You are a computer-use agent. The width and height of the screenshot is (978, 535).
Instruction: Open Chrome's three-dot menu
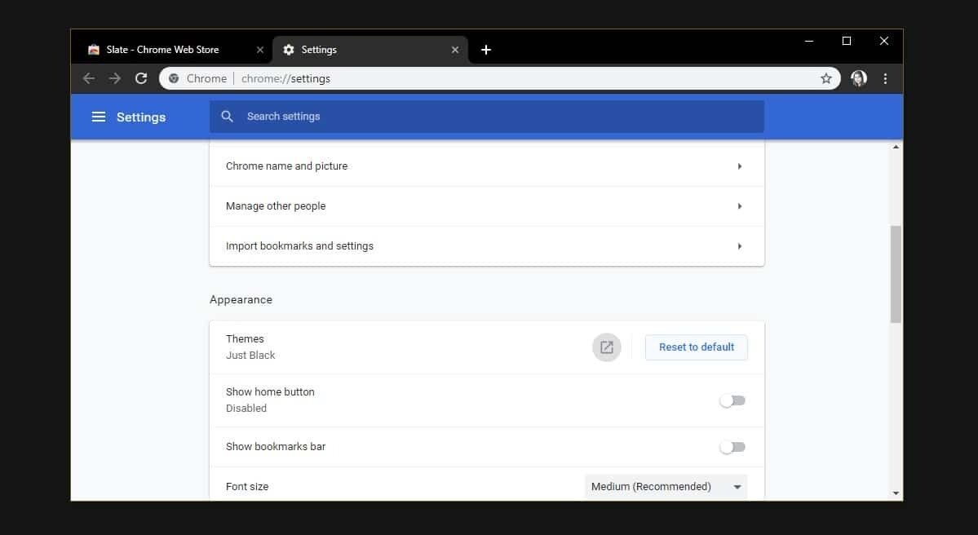pos(885,78)
